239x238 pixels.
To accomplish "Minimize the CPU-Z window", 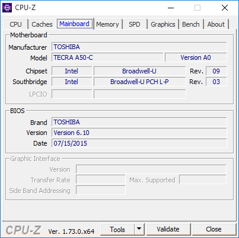I will 171,8.
